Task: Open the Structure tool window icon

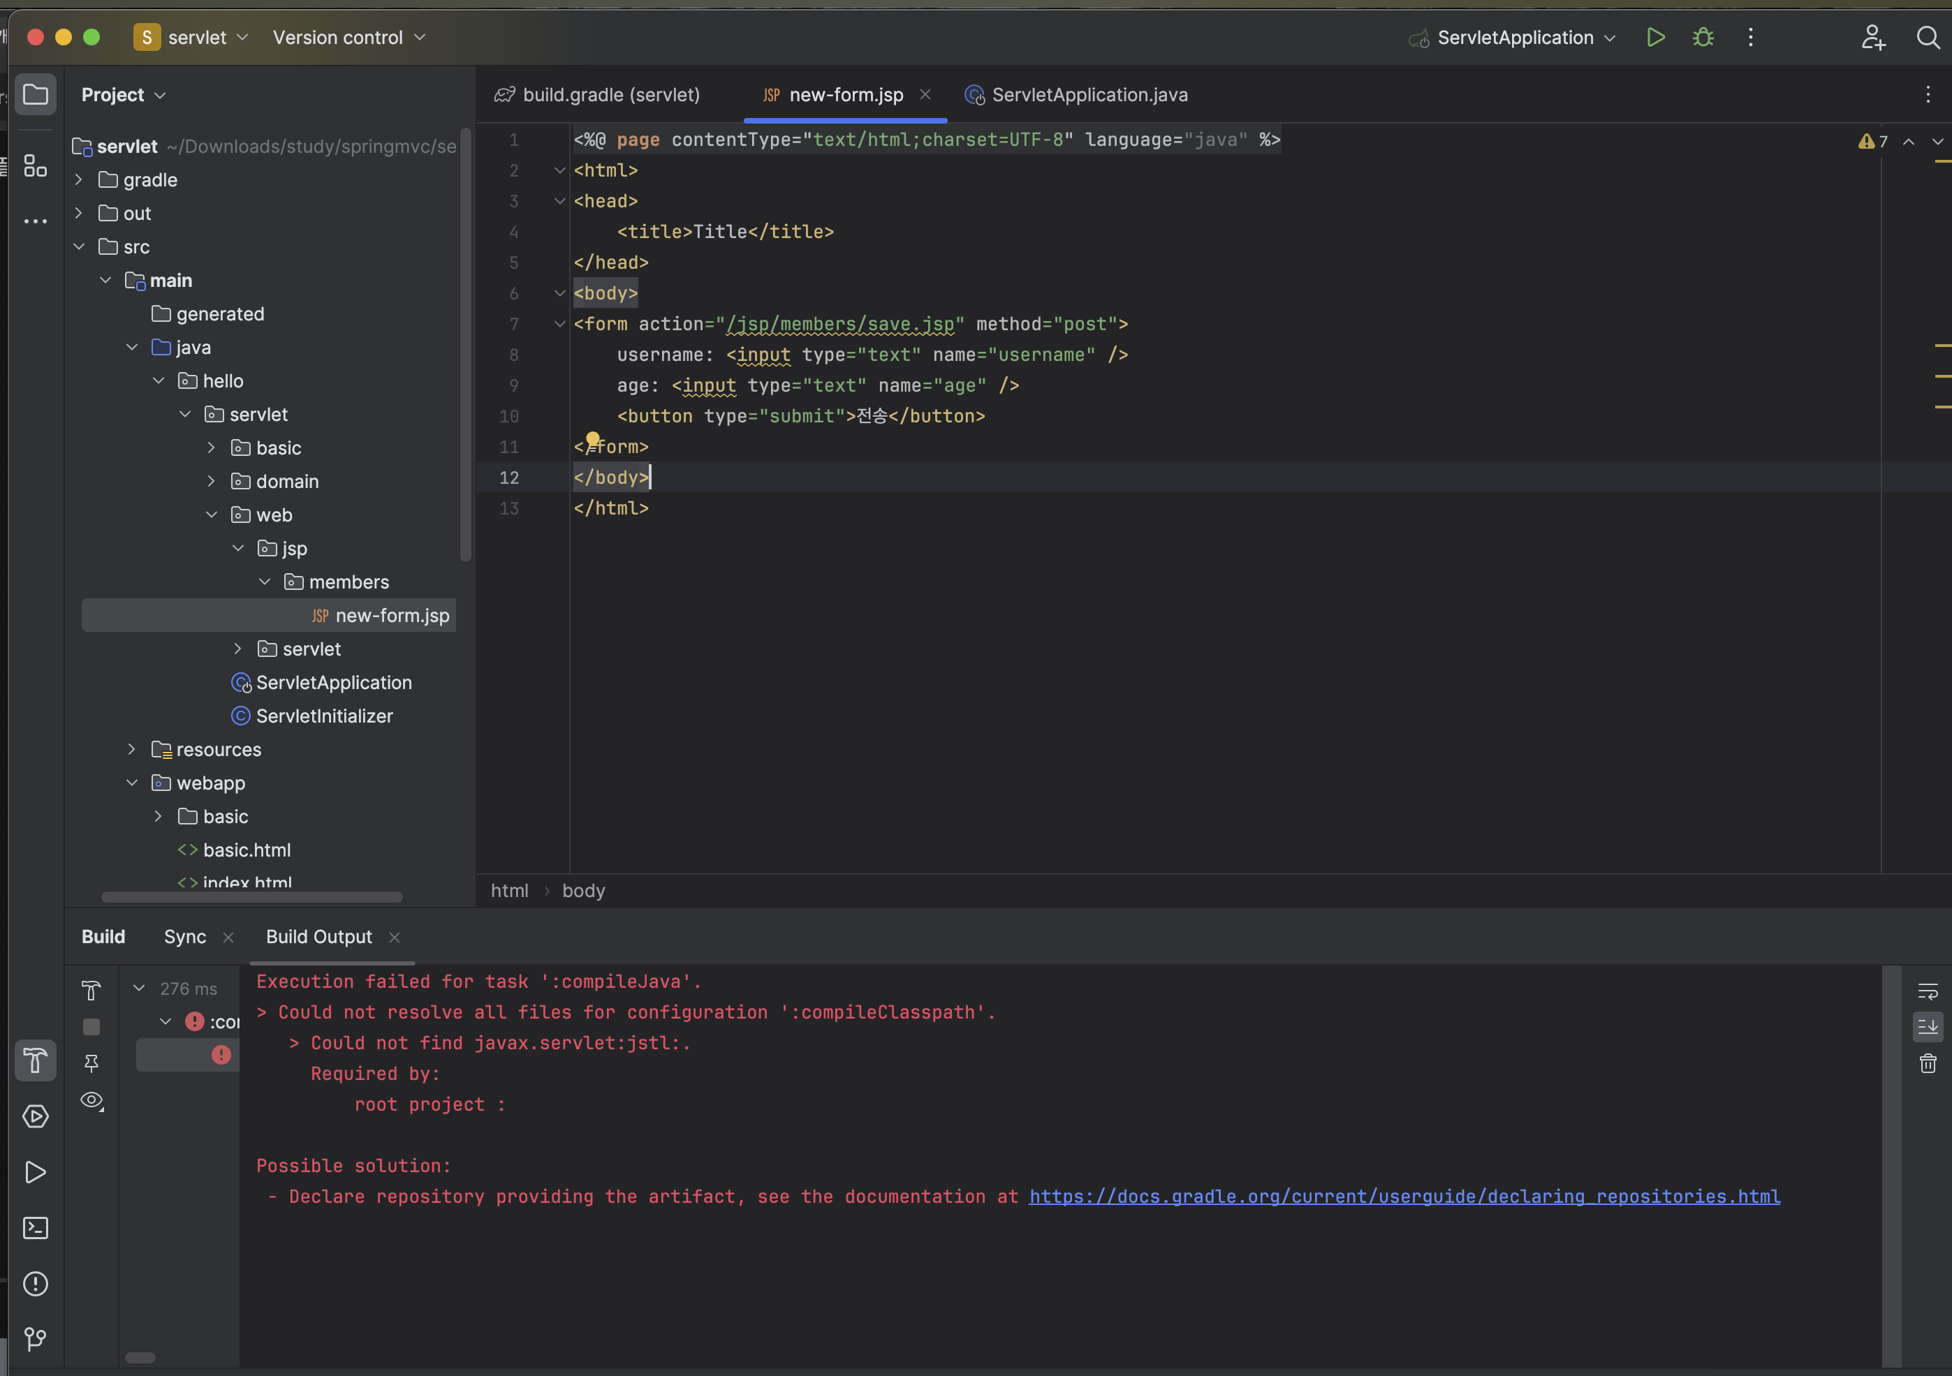Action: (35, 165)
